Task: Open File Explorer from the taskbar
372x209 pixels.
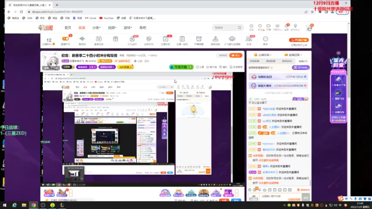Action: tap(24, 205)
